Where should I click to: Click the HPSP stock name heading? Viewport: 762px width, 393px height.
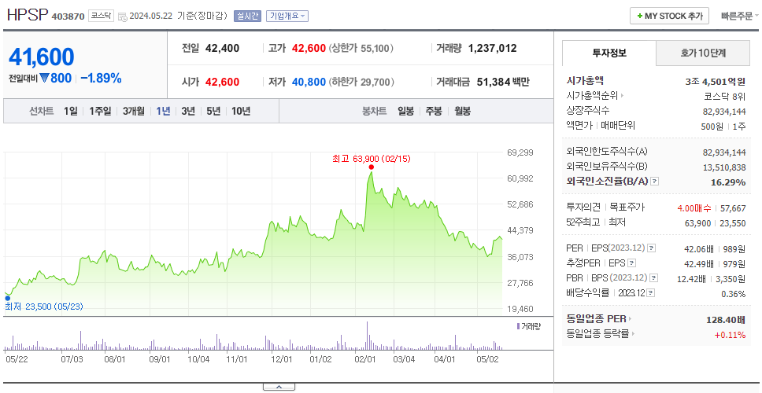28,16
